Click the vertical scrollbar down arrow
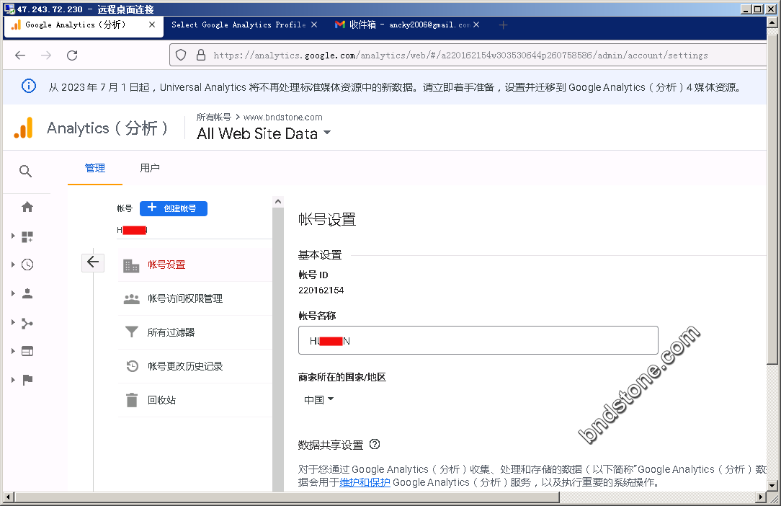Viewport: 781px width, 506px height. coord(772,485)
